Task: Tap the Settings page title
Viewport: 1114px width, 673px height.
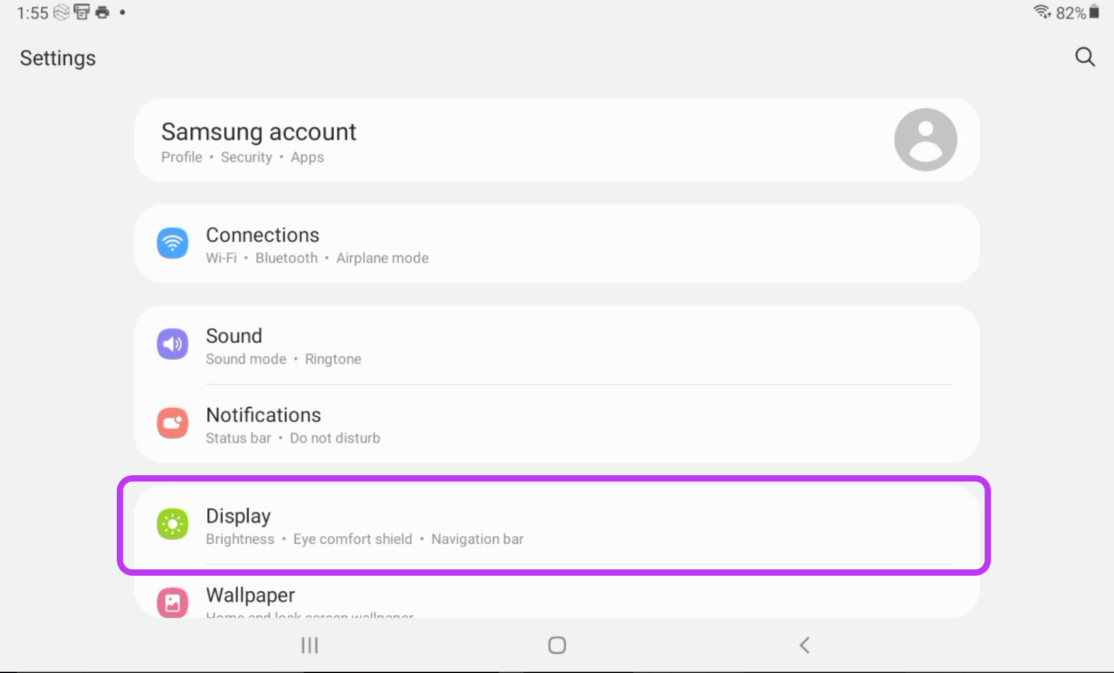Action: [58, 58]
